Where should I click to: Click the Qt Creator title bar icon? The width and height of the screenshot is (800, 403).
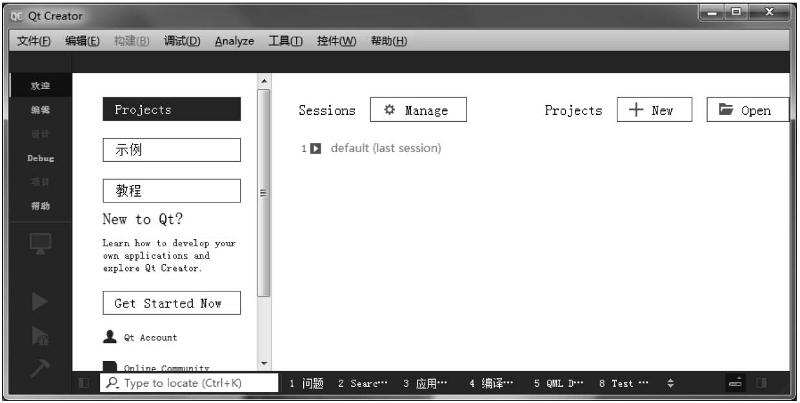16,15
